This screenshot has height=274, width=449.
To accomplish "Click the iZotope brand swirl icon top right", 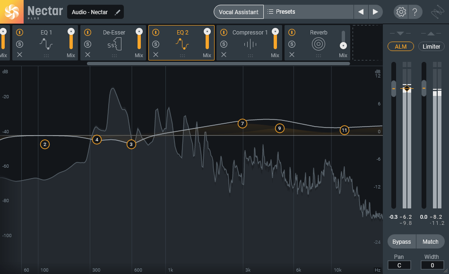I will pos(438,12).
